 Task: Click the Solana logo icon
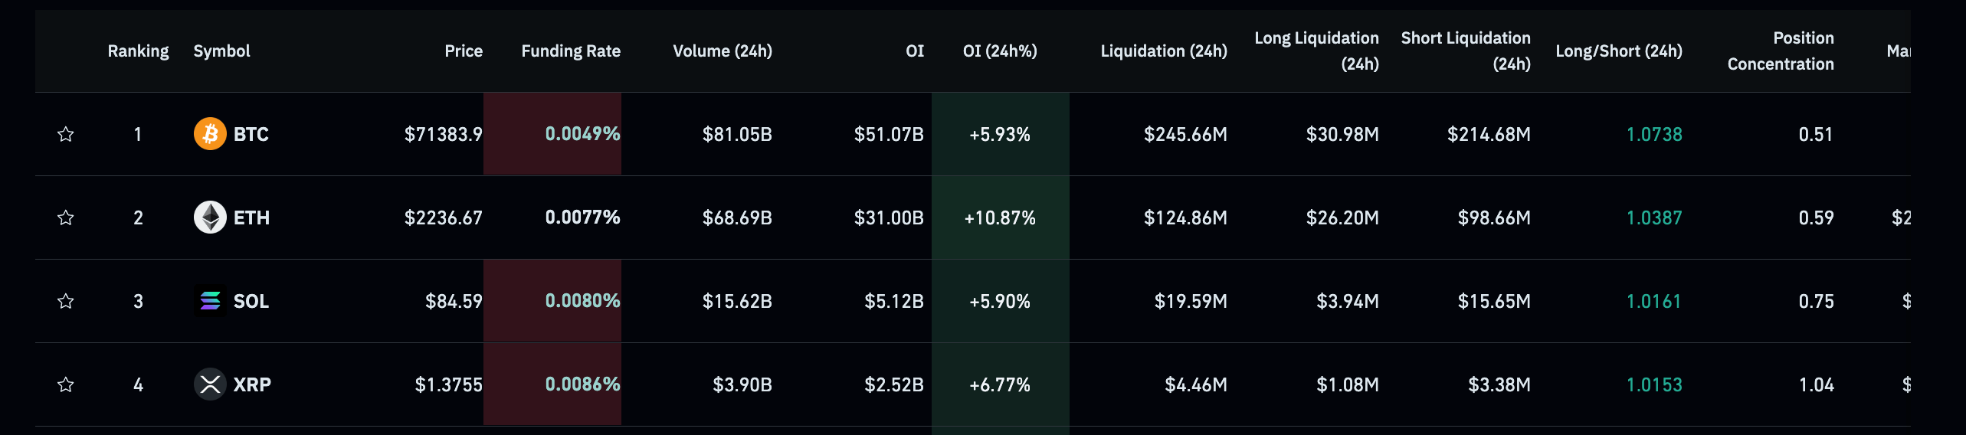click(210, 301)
